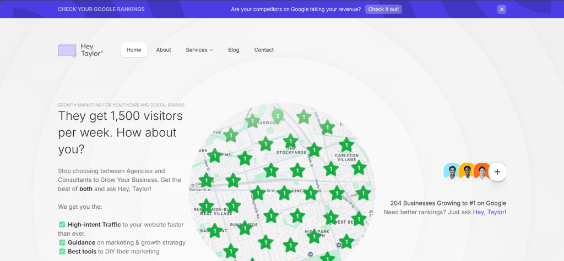The width and height of the screenshot is (564, 261).
Task: Click the green check emoji beside "Best tools"
Action: coord(62,252)
